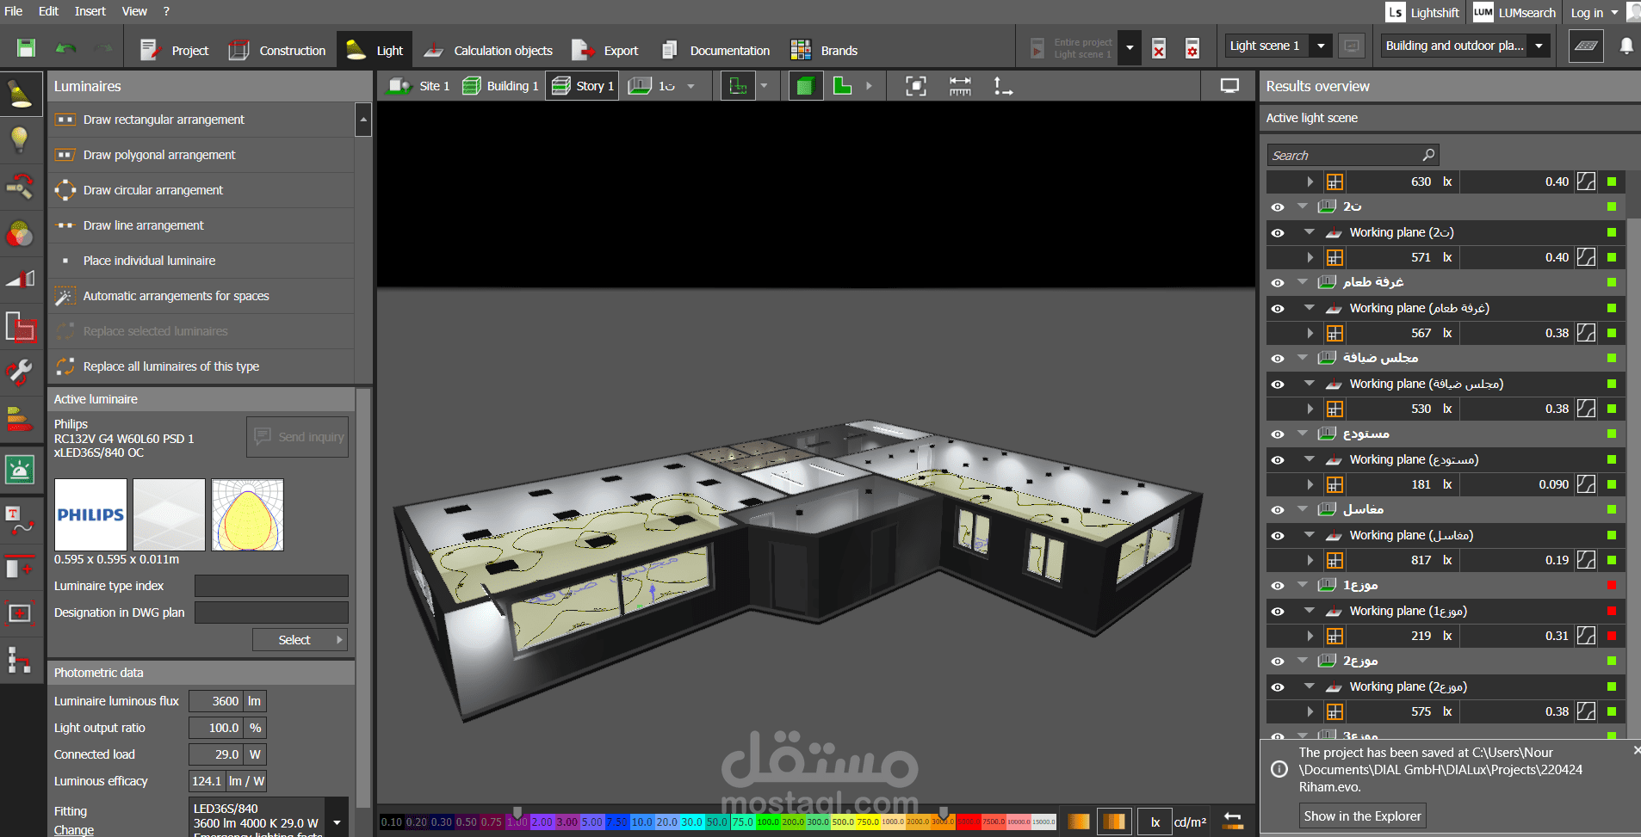
Task: Toggle visibility of room موزع1
Action: (x=1278, y=586)
